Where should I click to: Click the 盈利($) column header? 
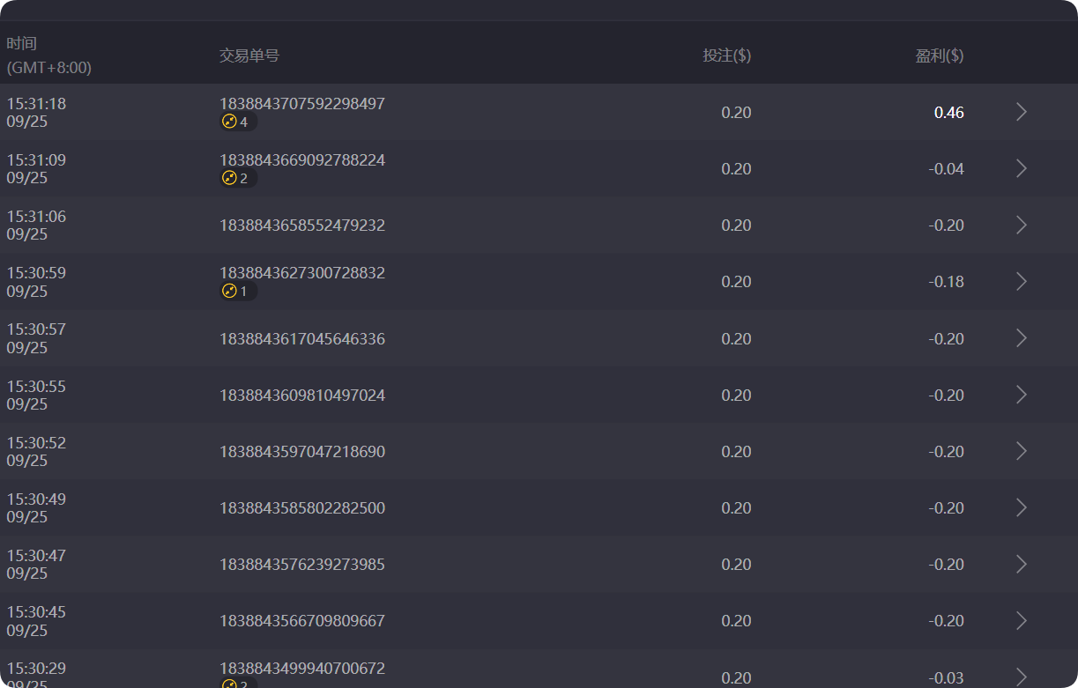coord(940,55)
